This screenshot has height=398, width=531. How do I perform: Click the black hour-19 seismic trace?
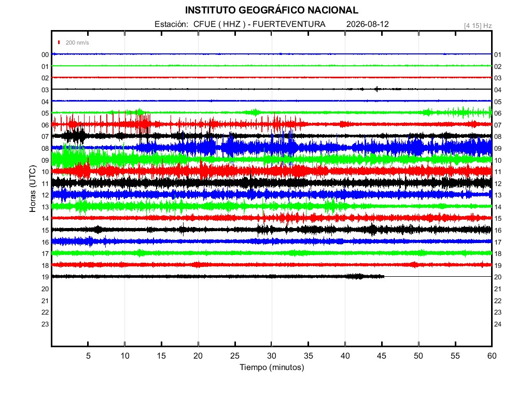tap(272, 277)
